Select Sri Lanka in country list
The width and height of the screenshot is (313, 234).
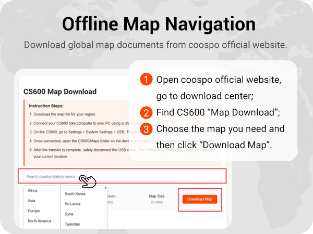tap(73, 203)
